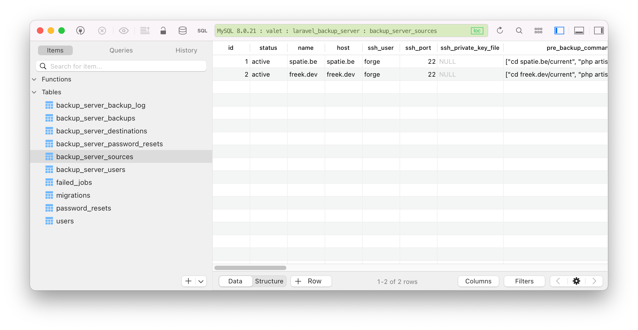
Task: Toggle the left sidebar panel
Action: (559, 31)
